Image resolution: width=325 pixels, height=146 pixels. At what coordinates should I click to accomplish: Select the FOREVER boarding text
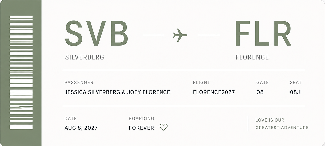141,128
